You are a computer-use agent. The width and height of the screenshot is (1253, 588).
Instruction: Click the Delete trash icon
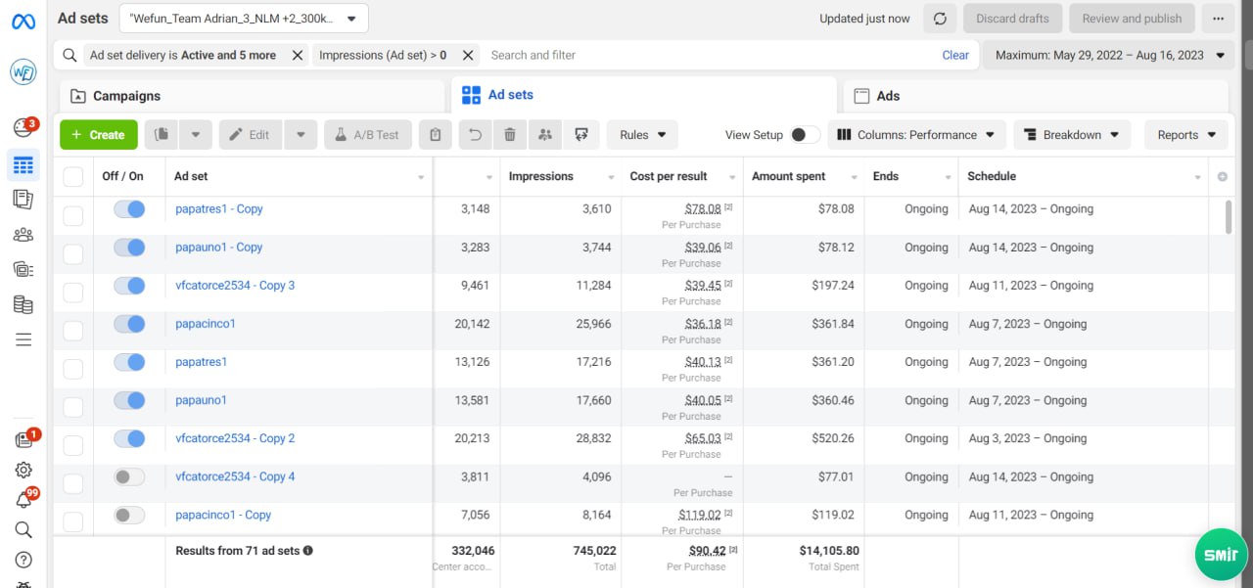pyautogui.click(x=510, y=135)
